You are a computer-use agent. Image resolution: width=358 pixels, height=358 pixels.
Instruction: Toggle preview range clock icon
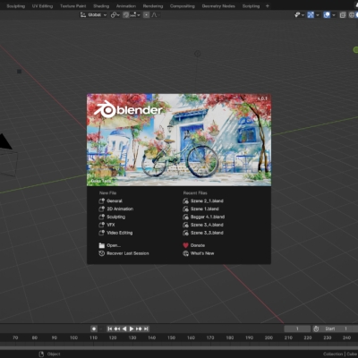(316, 328)
